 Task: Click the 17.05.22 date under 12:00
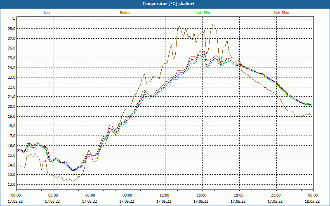tap(164, 201)
